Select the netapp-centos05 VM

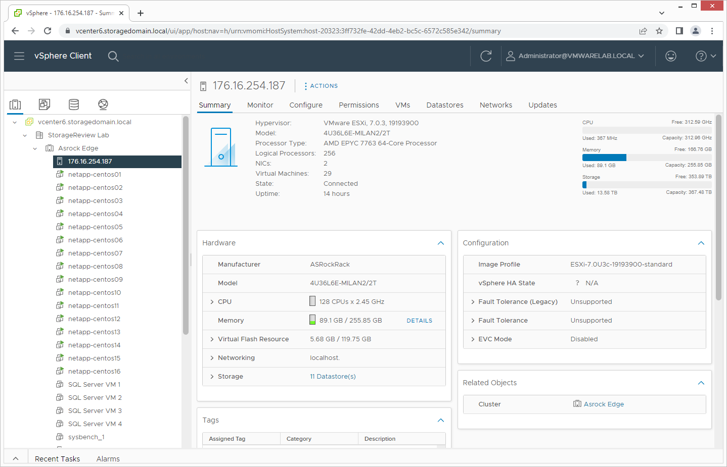95,227
